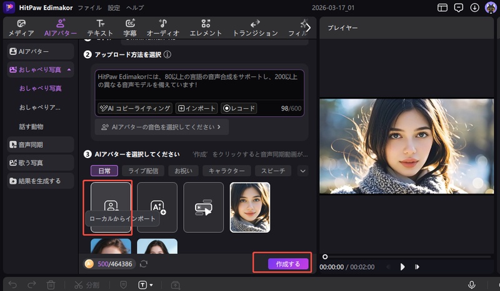
Task: Expand more avatar categories dropdown arrow
Action: pos(302,171)
